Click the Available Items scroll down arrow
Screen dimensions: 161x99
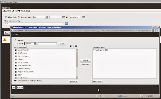point(77,77)
